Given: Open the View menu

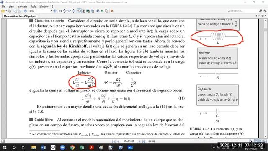Looking at the screenshot, I should click(11, 7).
